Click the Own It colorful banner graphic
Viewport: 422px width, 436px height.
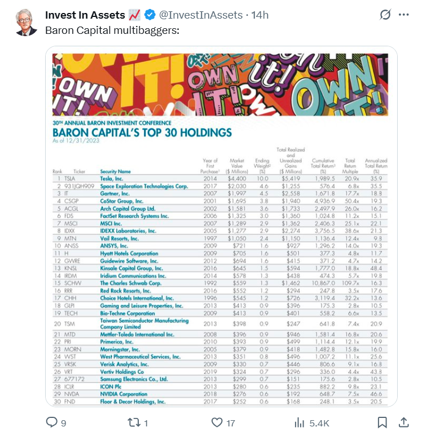tap(220, 85)
